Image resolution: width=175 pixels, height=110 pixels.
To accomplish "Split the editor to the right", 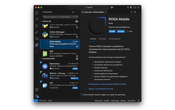I will tap(135, 12).
